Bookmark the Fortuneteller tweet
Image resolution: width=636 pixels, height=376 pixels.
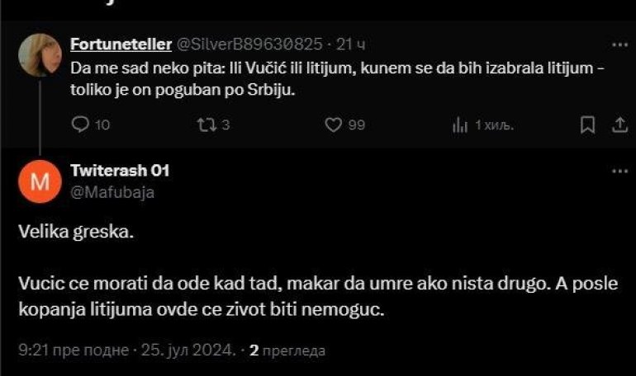[587, 125]
